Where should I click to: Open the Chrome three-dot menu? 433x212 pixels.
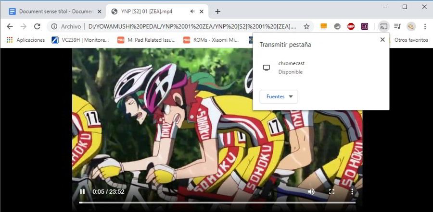tap(425, 26)
